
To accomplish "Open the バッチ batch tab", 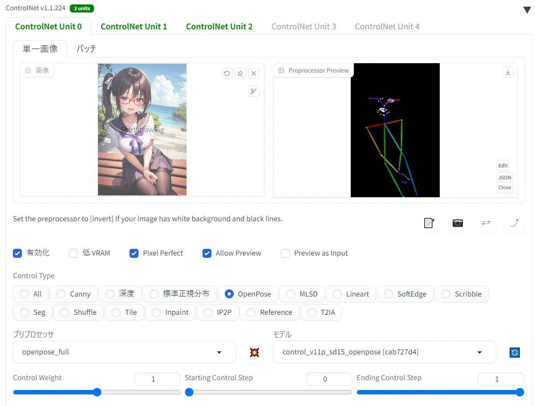I will [x=86, y=49].
